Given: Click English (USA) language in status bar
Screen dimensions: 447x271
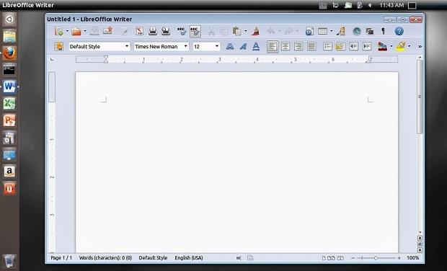Looking at the screenshot, I should pos(189,258).
